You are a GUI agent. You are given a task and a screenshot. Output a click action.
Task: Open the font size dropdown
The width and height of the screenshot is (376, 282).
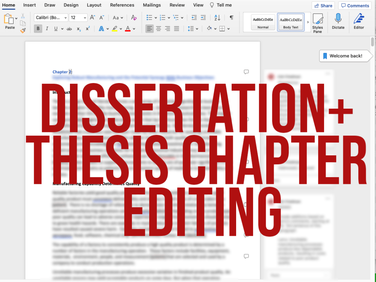click(x=85, y=18)
